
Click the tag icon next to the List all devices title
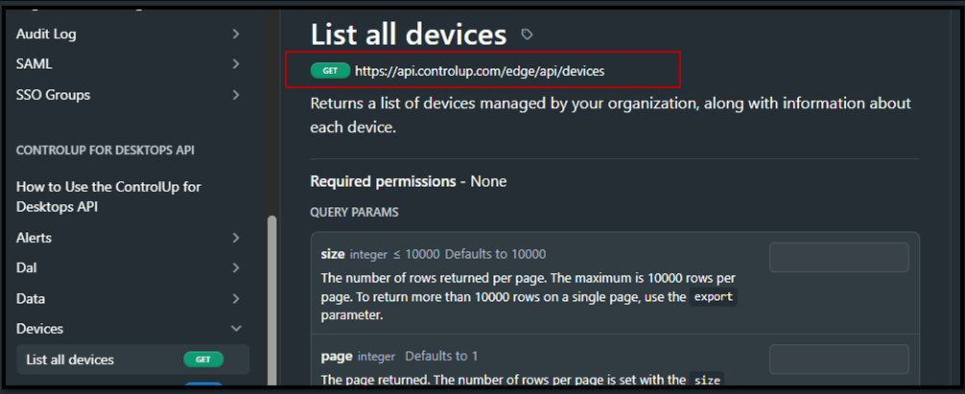click(x=527, y=35)
